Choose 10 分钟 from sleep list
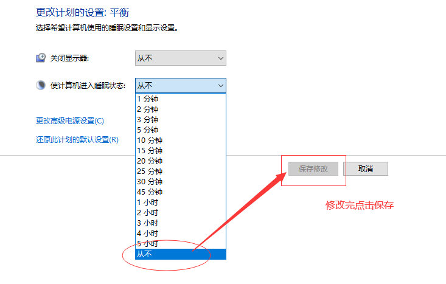The height and width of the screenshot is (284, 446). (x=181, y=140)
